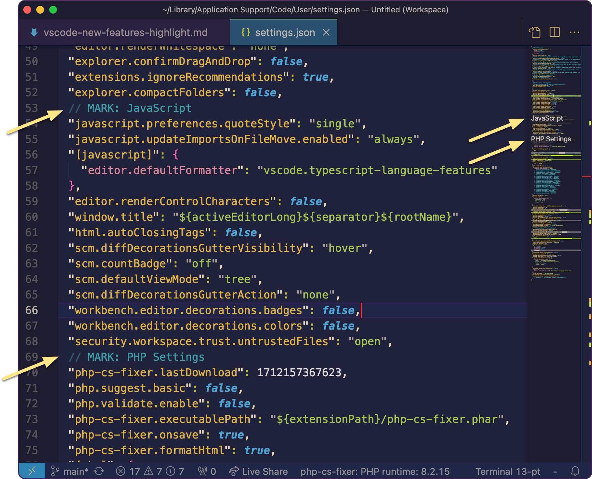Click the "tree" value of scm.defaultViewMode
Screen dimensions: 592x479
237,279
